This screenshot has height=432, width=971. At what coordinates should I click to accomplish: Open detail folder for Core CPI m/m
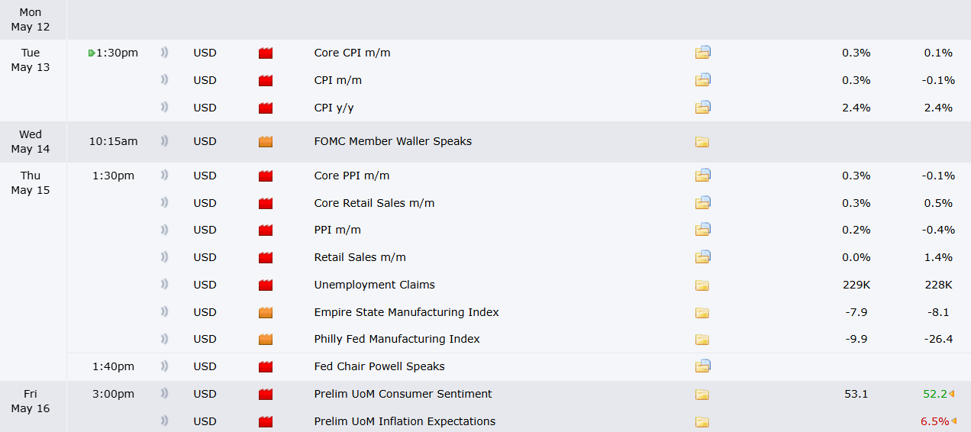(703, 53)
